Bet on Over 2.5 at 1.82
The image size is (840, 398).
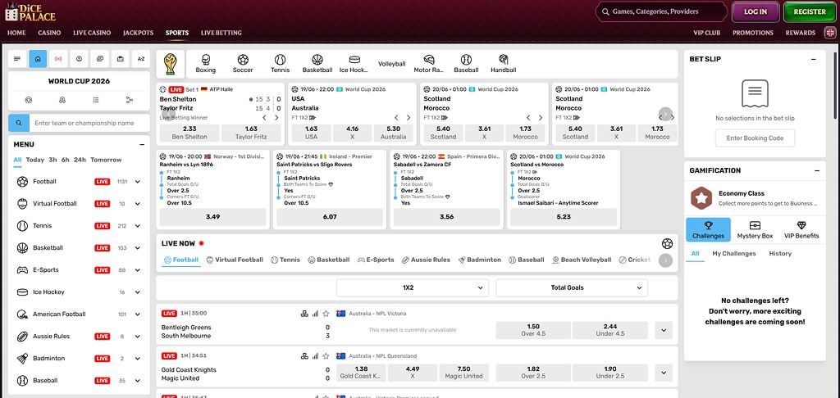[x=533, y=373]
